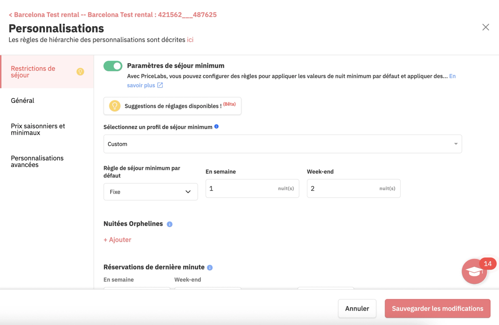This screenshot has width=499, height=325.
Task: Expand the Fixe default rule dropdown
Action: pos(151,192)
